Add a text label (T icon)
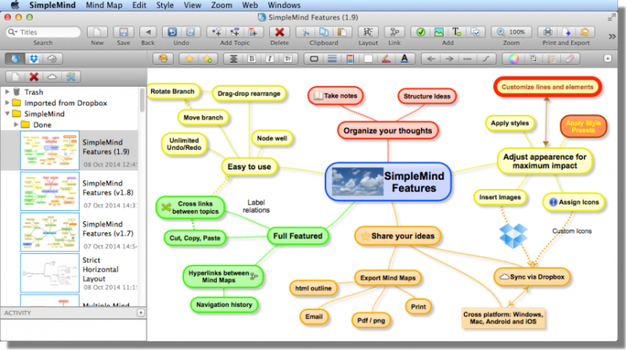 pyautogui.click(x=457, y=32)
